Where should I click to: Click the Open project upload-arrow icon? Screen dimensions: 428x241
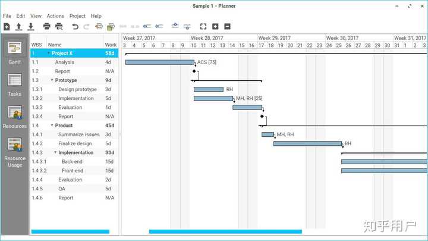[x=18, y=27]
